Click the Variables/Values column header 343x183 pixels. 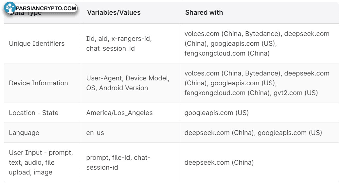tap(114, 13)
